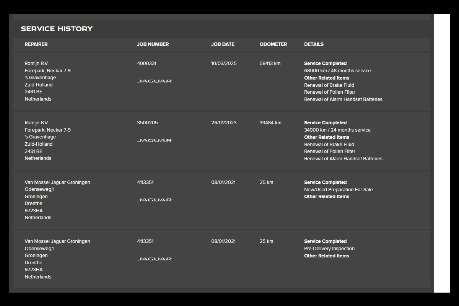Select job number 3500205
Image resolution: width=459 pixels, height=306 pixels.
click(x=147, y=123)
